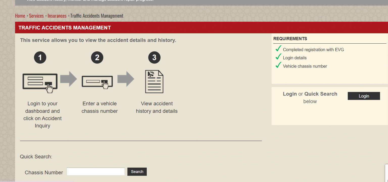Select Traffic Accidents Management in the breadcrumb

tap(97, 16)
